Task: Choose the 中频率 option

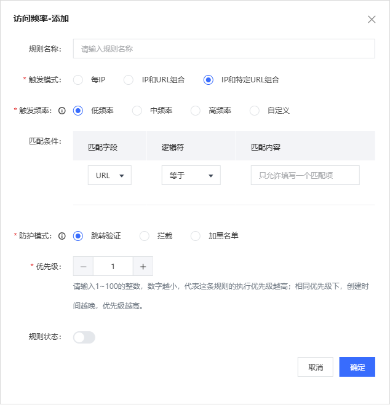Action: point(137,111)
